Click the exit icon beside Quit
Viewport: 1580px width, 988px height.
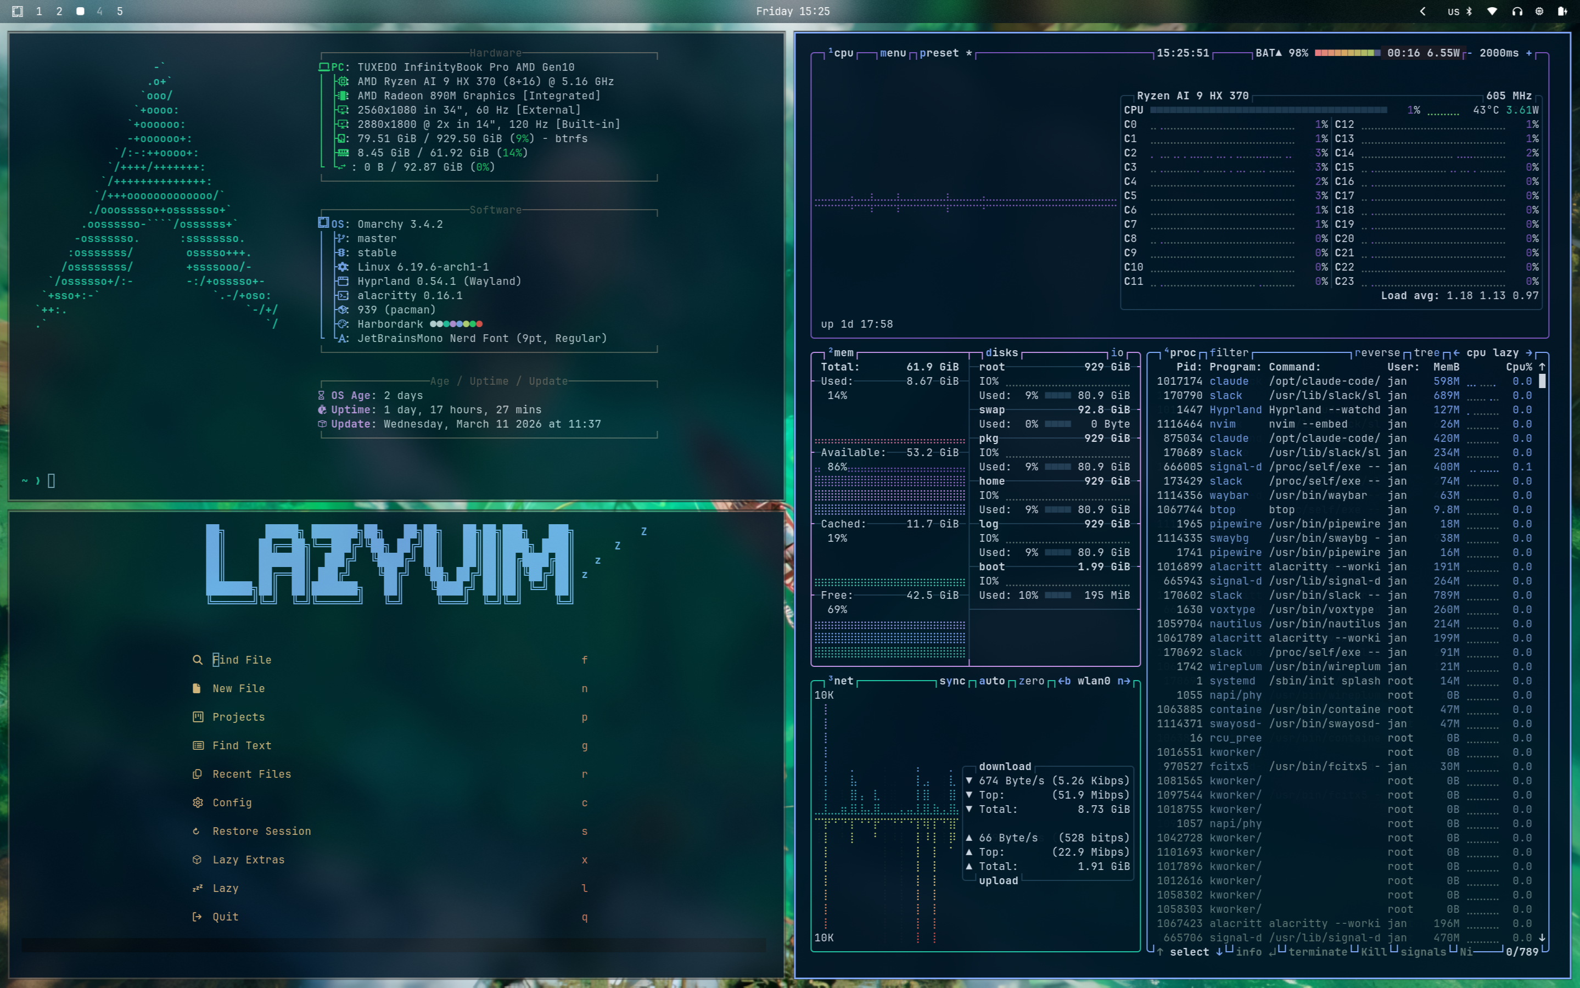click(x=197, y=917)
